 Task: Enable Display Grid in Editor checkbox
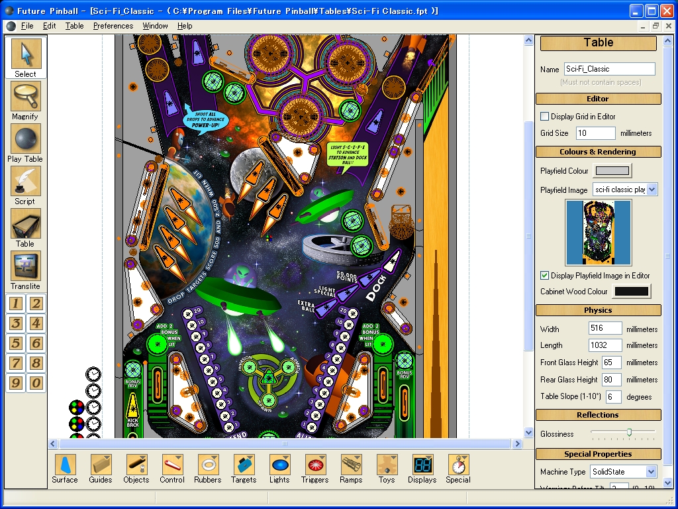pos(545,117)
